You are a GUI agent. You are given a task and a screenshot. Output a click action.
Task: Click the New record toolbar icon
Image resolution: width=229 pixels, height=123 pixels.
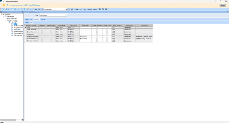point(3,9)
